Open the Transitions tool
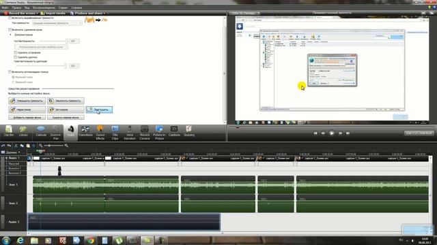The height and width of the screenshot is (245, 437). [85, 131]
